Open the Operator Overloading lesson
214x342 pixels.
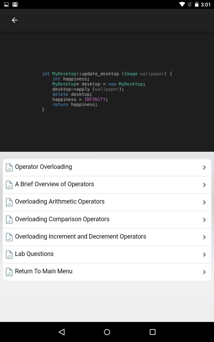pyautogui.click(x=107, y=168)
